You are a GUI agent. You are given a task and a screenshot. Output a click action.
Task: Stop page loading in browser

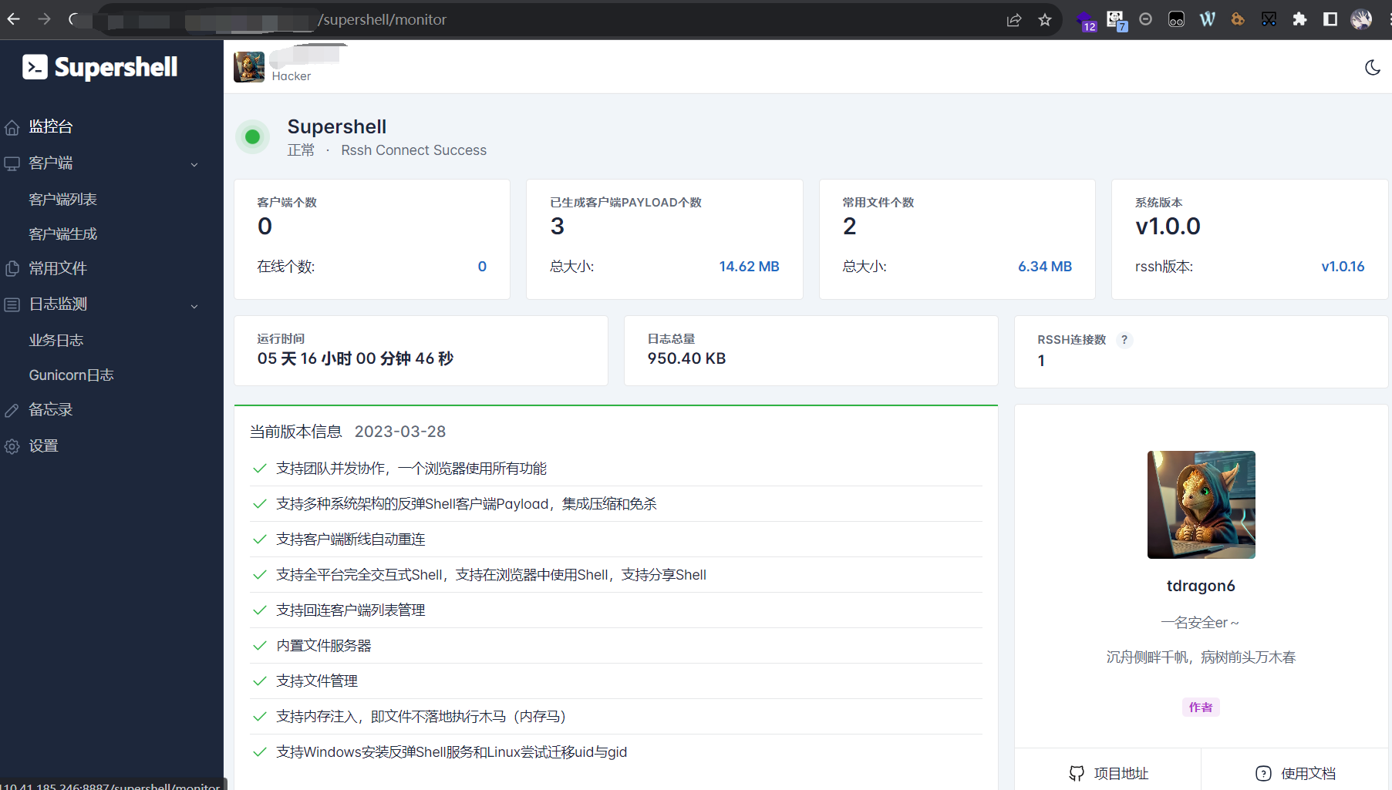coord(74,19)
